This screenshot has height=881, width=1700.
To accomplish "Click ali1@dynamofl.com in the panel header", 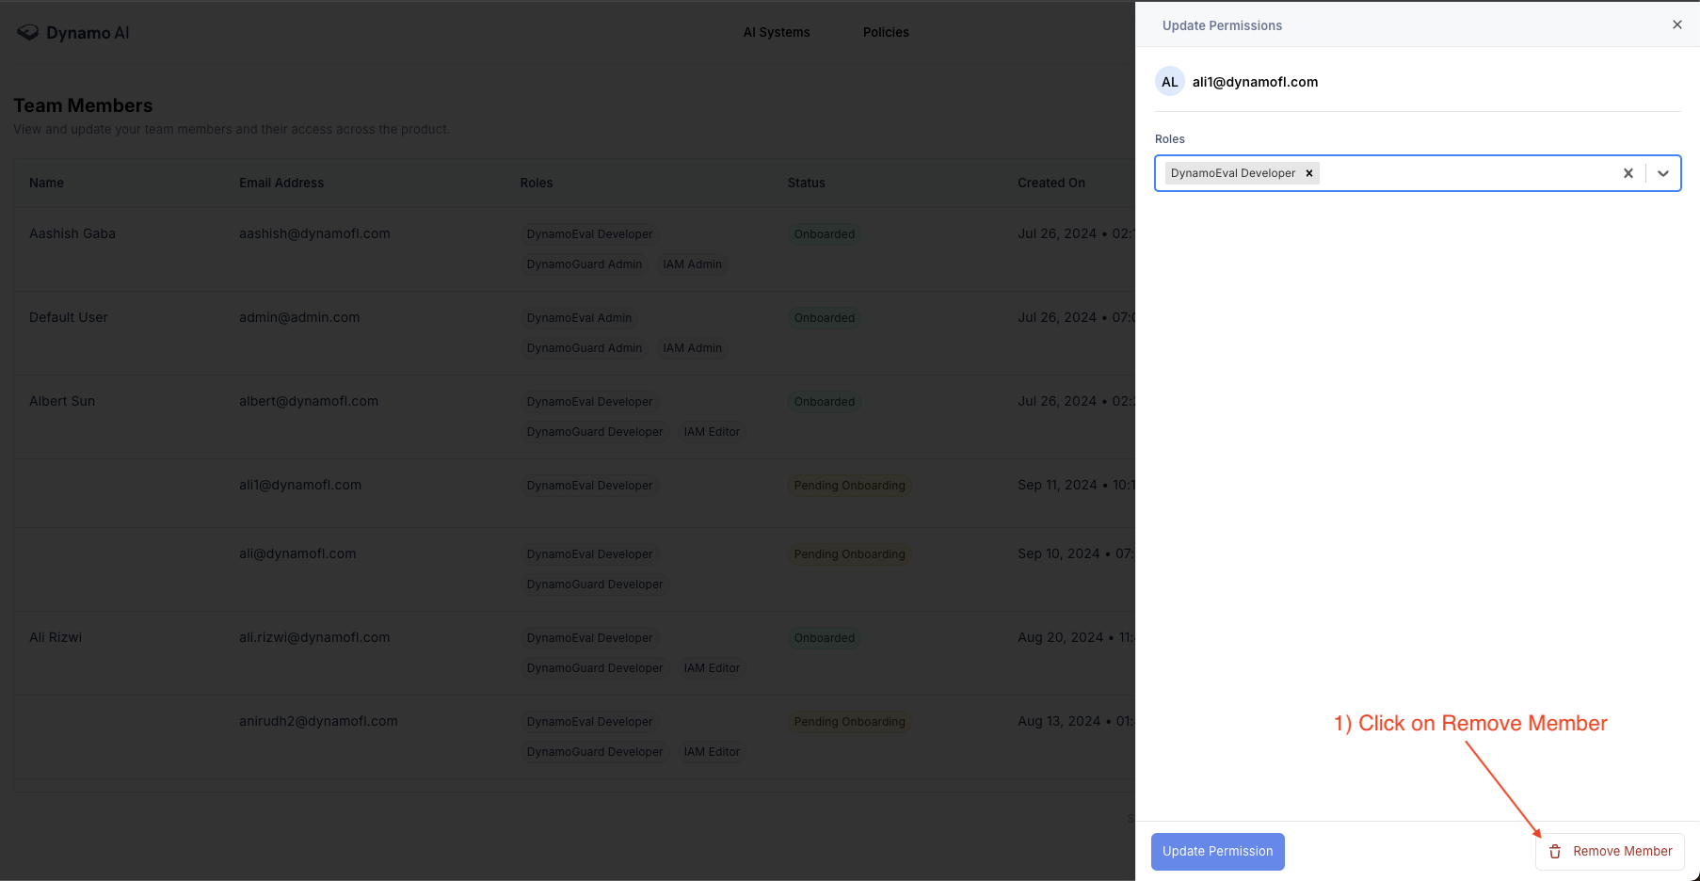I will click(x=1255, y=82).
